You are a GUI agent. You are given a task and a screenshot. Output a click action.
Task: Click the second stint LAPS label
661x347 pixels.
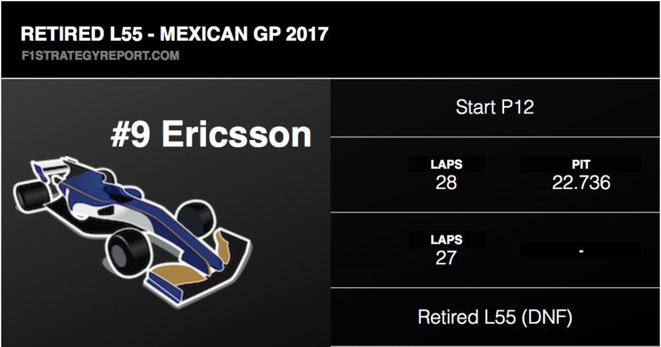tap(447, 240)
